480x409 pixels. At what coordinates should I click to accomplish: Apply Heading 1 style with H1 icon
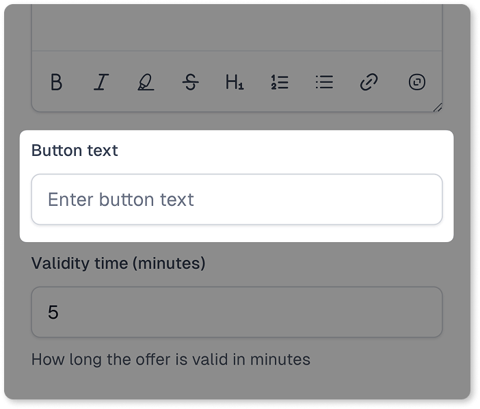235,82
